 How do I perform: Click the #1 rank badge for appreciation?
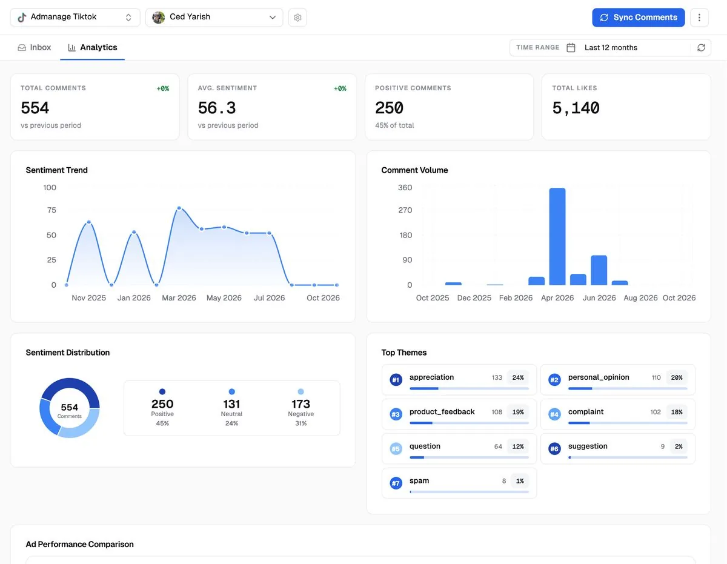(x=396, y=380)
